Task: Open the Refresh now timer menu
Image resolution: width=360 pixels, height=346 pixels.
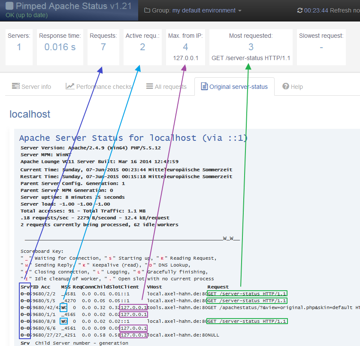Action: click(x=328, y=10)
